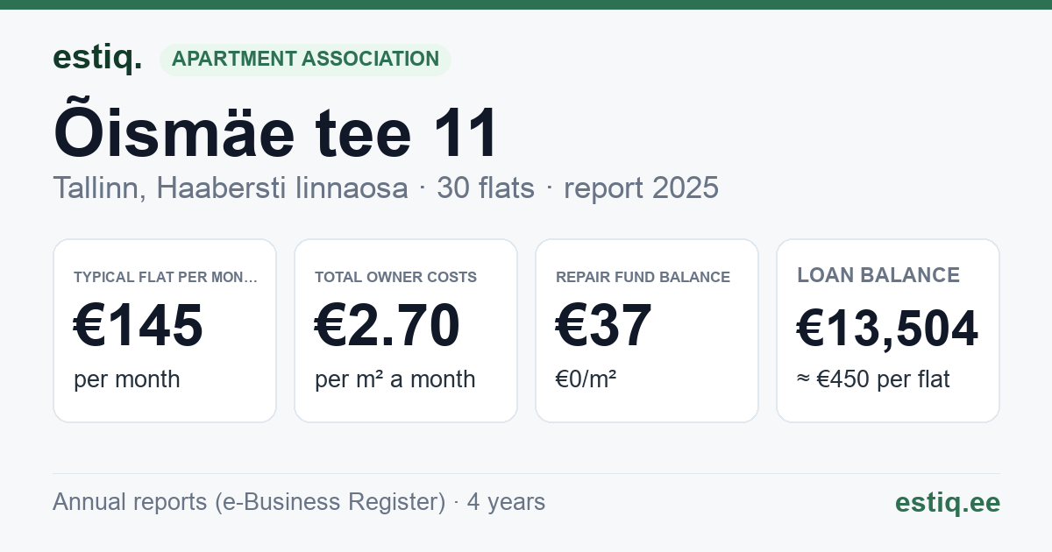Click the 'per month' caption under €145
The height and width of the screenshot is (552, 1052).
(x=127, y=379)
